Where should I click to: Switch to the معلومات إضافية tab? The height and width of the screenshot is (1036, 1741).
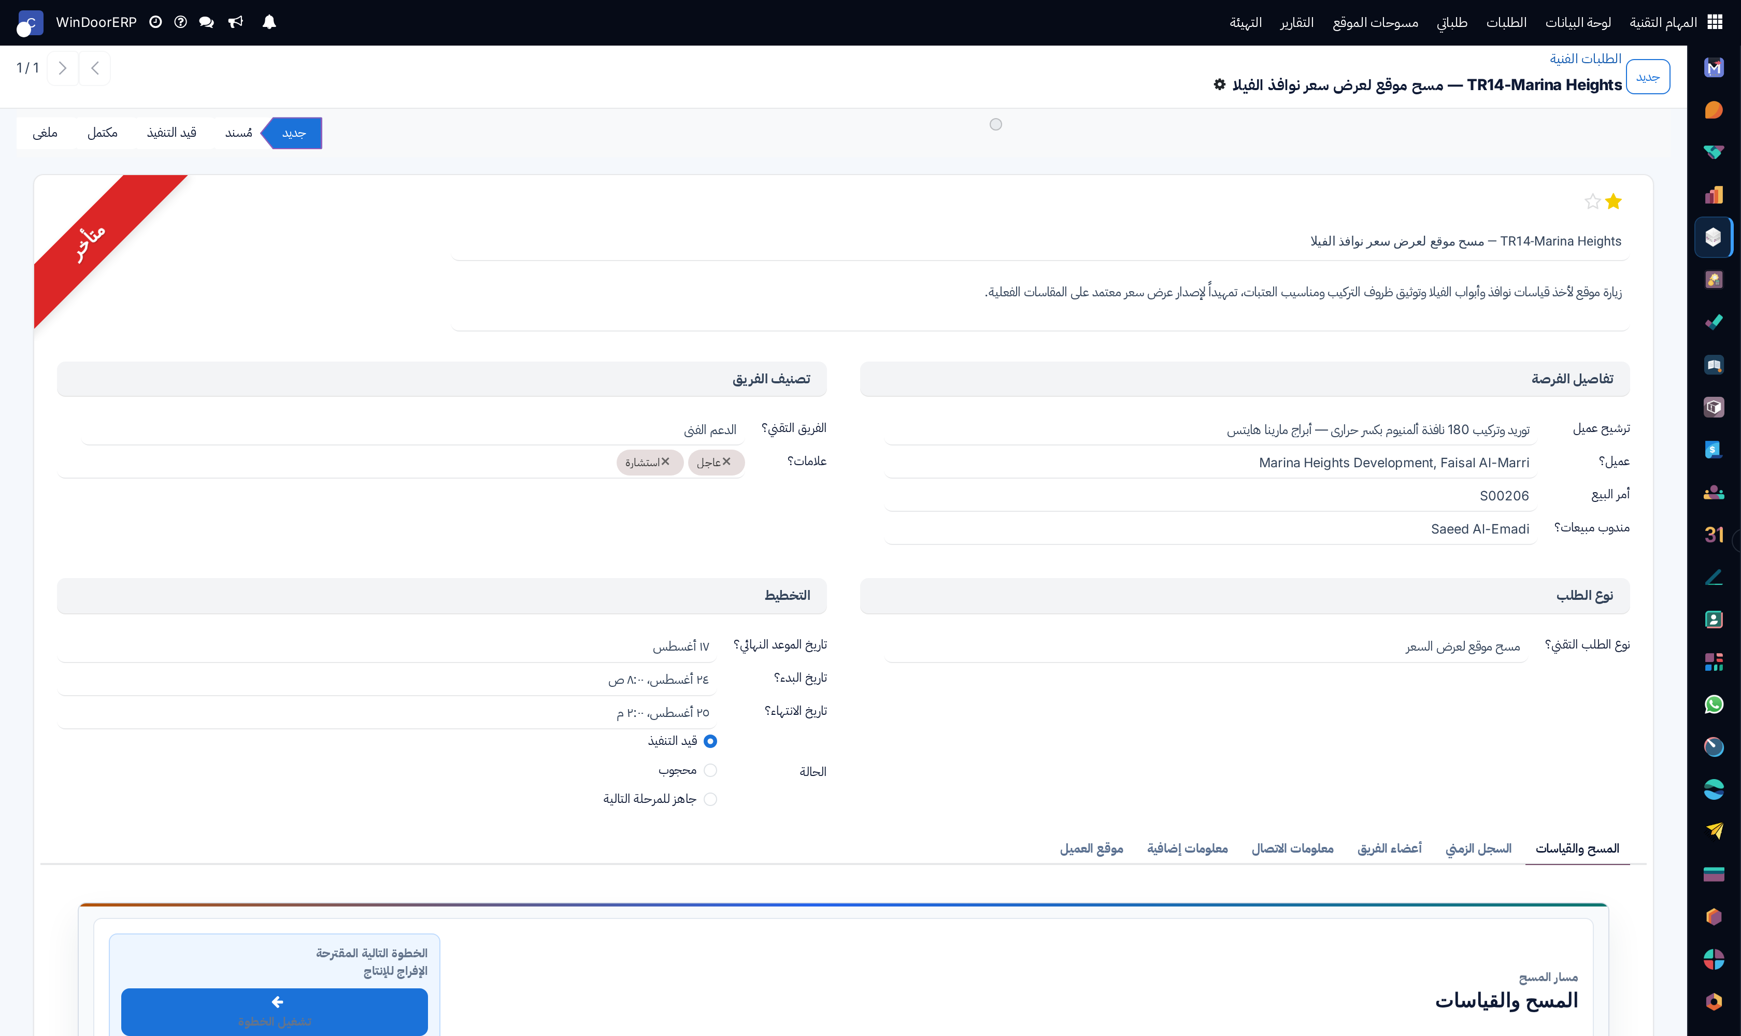point(1187,848)
